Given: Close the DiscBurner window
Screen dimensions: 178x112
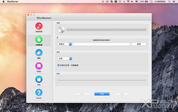Looking at the screenshot, I should tap(28, 15).
